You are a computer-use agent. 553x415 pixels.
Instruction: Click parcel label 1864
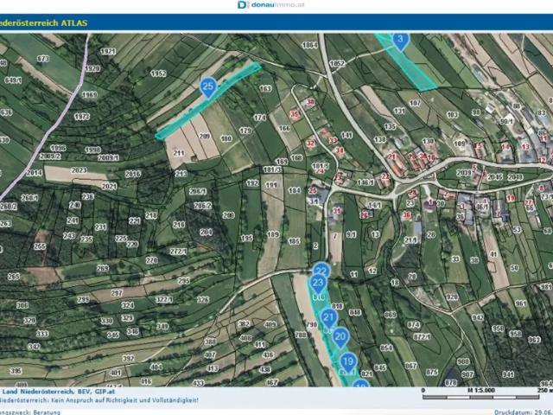(309, 45)
